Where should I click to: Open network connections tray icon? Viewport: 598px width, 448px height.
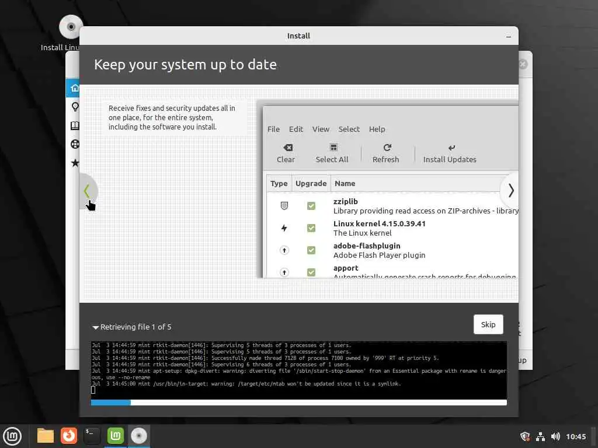point(540,436)
